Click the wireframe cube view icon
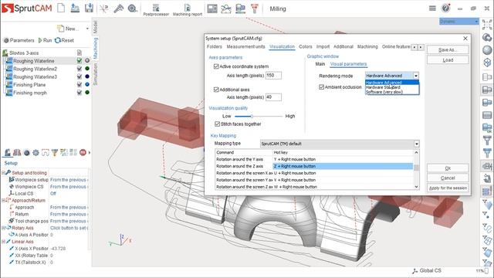Viewport: 494px width, 278px height. point(487,63)
